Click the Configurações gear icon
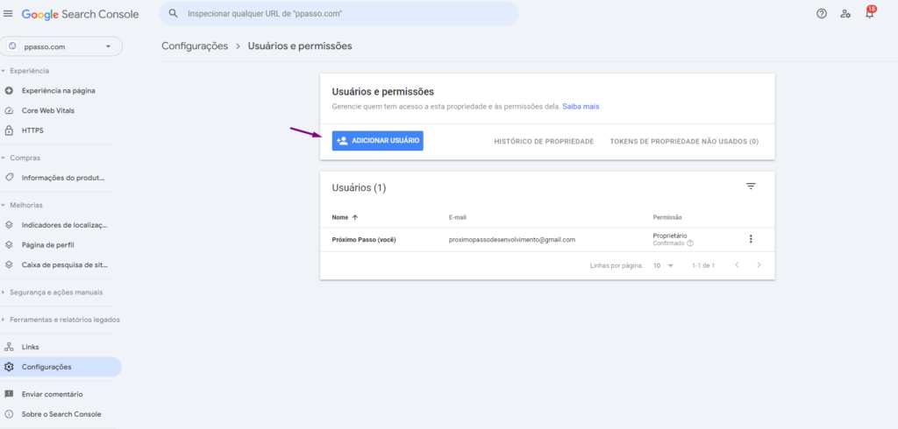 pos(9,367)
